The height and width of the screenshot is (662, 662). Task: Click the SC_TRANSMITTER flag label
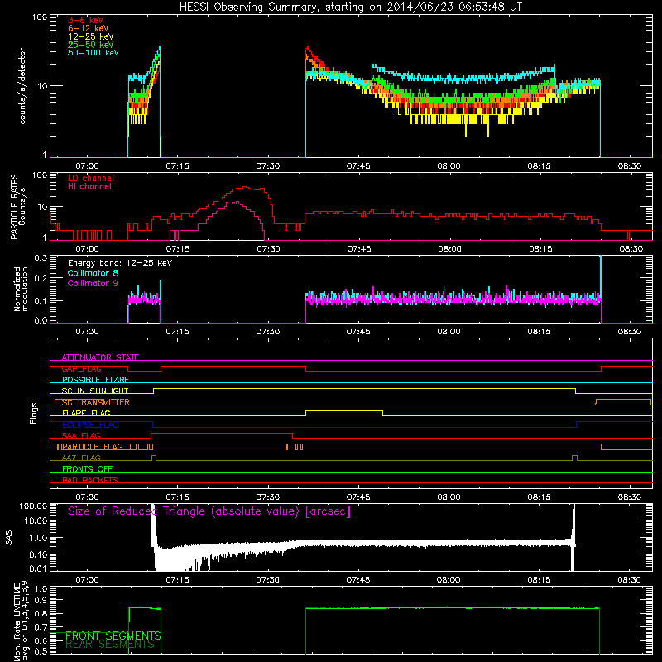[x=96, y=402]
